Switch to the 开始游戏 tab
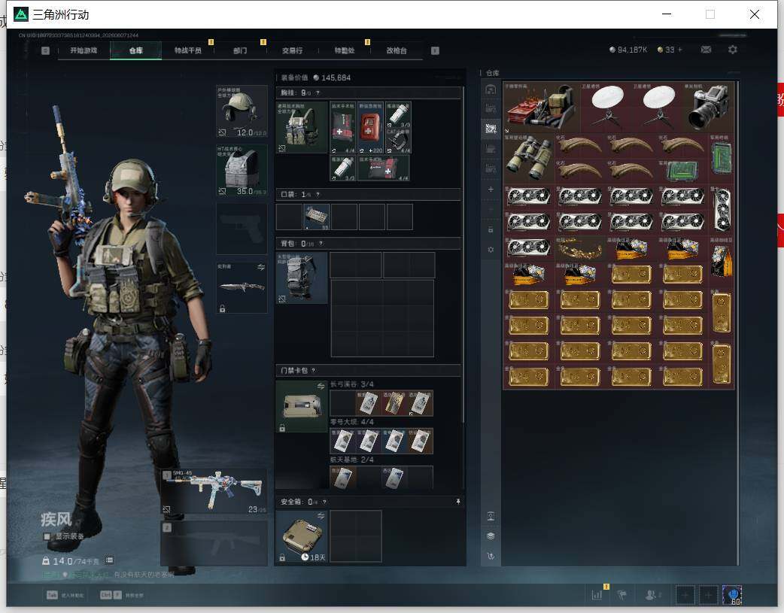 coord(84,50)
